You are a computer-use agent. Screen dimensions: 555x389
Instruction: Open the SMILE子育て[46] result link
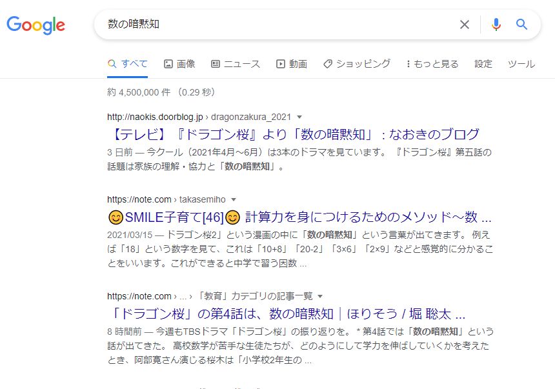click(299, 217)
